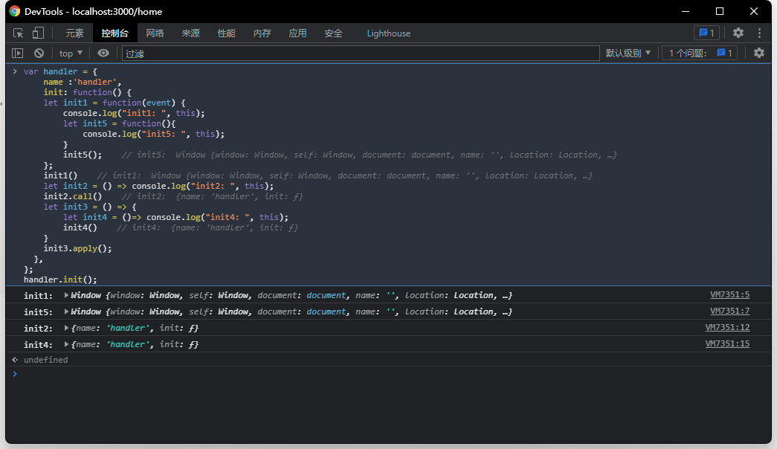Open the Lighthouse tab
The height and width of the screenshot is (449, 777).
coord(388,33)
